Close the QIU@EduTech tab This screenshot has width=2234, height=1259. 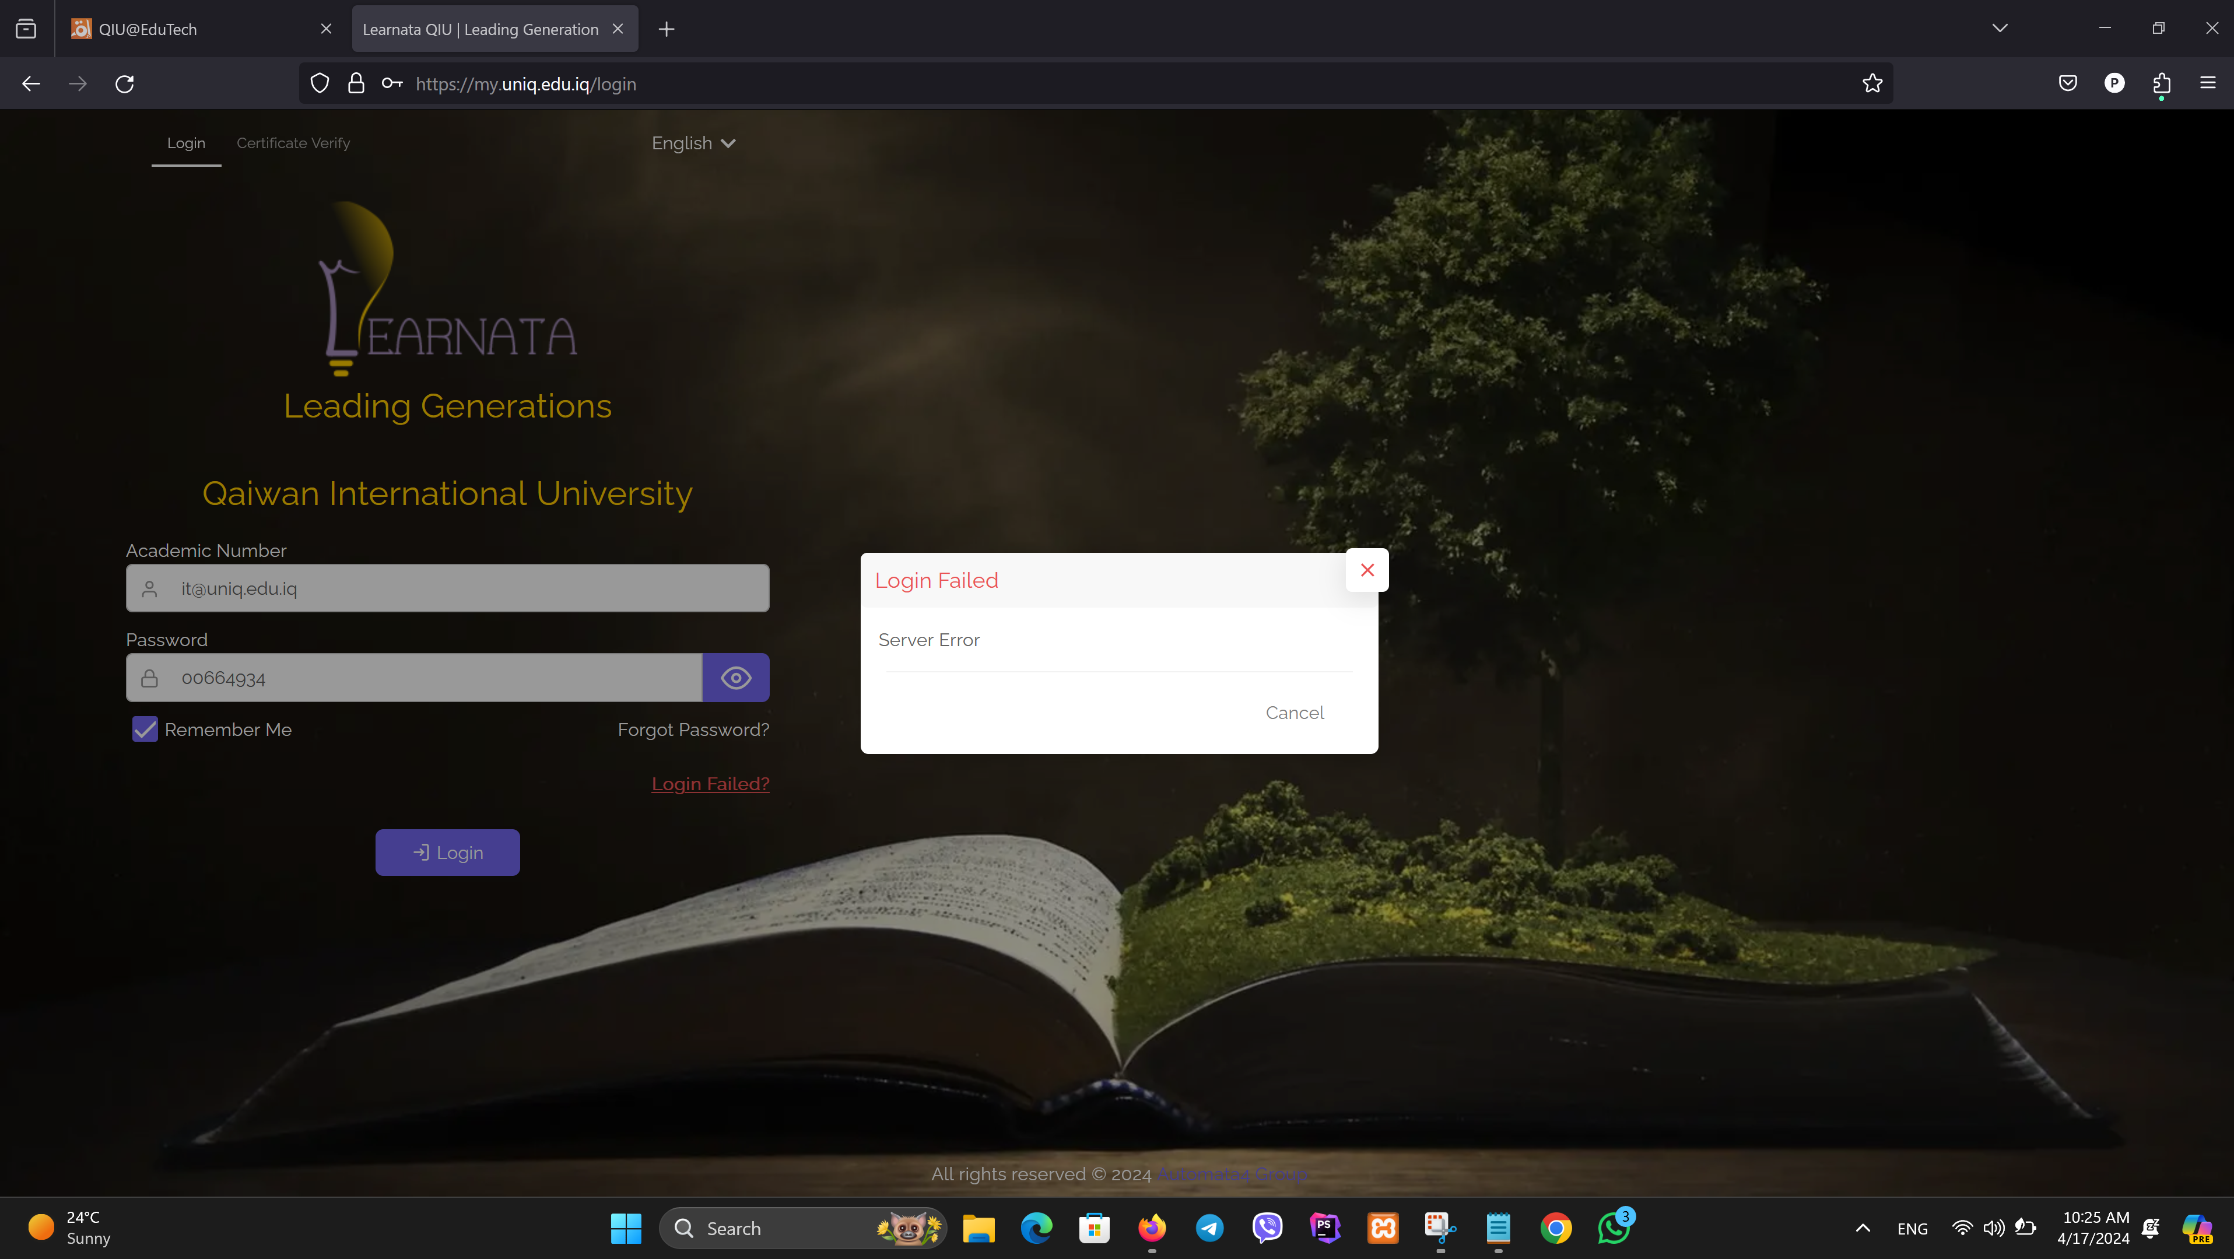(x=326, y=29)
